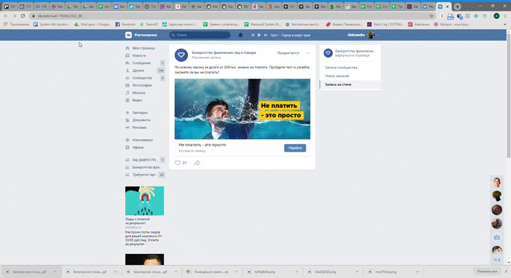Open the notifications bell

[240, 35]
